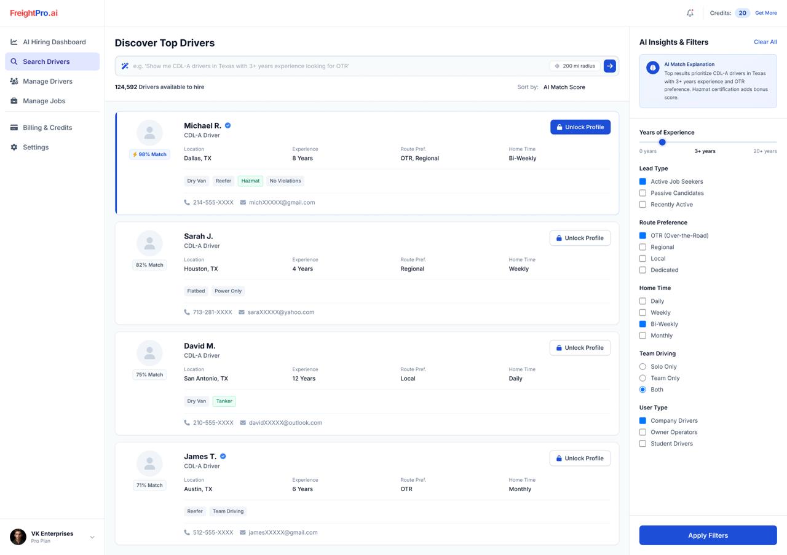Viewport: 787px width, 555px height.
Task: Check Monthly home time option
Action: (x=643, y=336)
